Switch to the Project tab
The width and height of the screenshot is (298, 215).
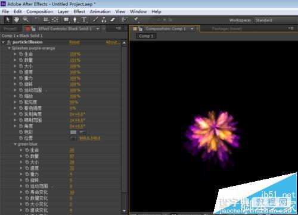(10, 29)
